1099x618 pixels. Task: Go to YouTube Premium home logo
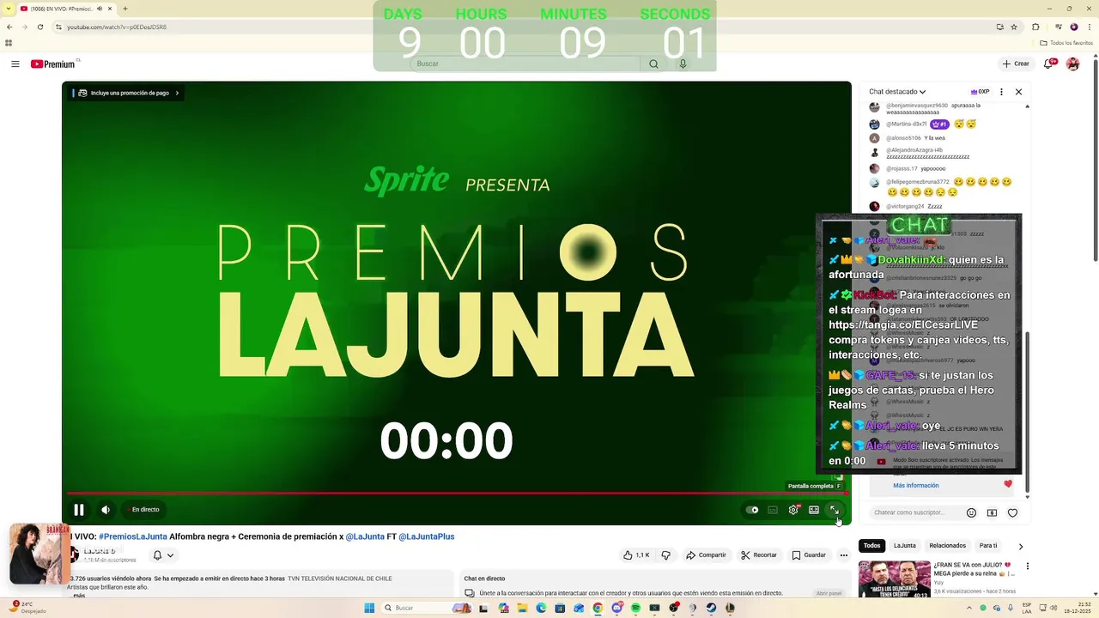point(55,64)
